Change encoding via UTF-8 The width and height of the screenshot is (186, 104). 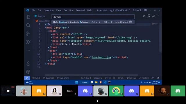tap(108, 78)
